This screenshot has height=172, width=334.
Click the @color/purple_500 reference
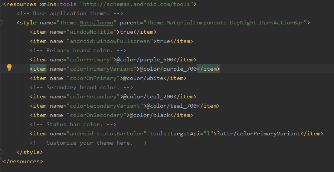point(145,60)
